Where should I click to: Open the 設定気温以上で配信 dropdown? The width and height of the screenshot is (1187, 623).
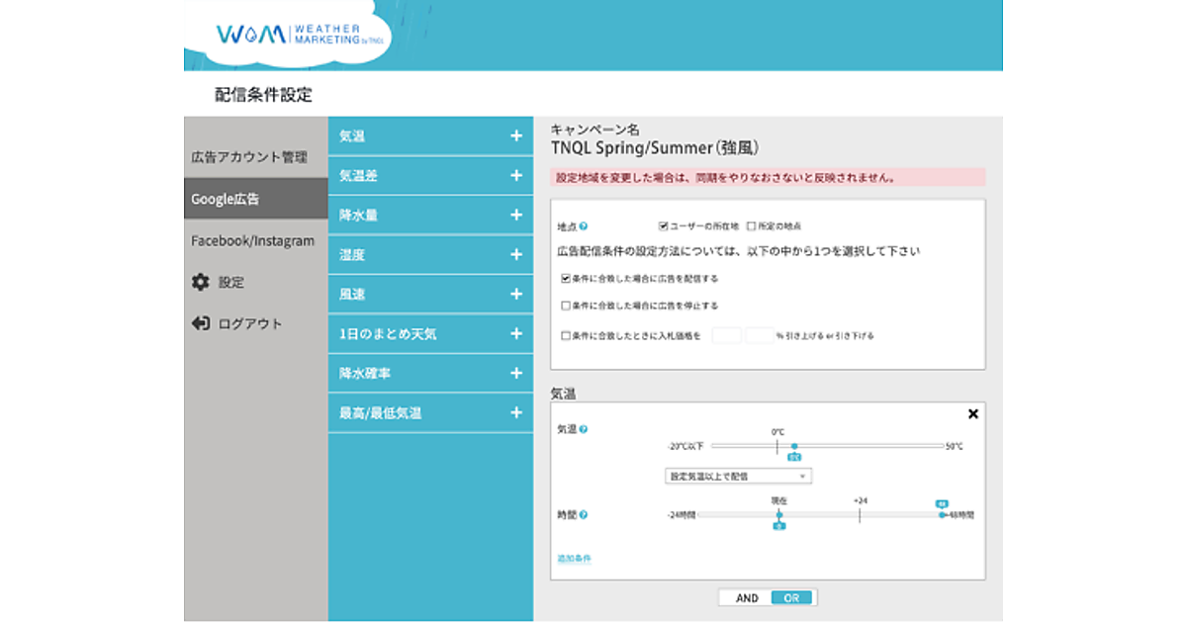[x=738, y=476]
